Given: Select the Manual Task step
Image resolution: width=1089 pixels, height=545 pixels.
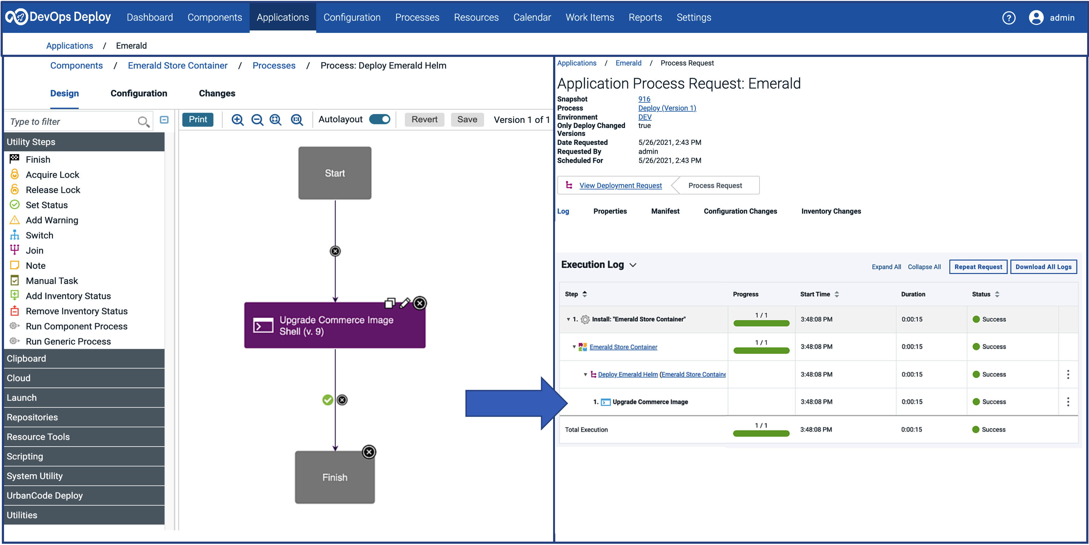Looking at the screenshot, I should pos(44,281).
